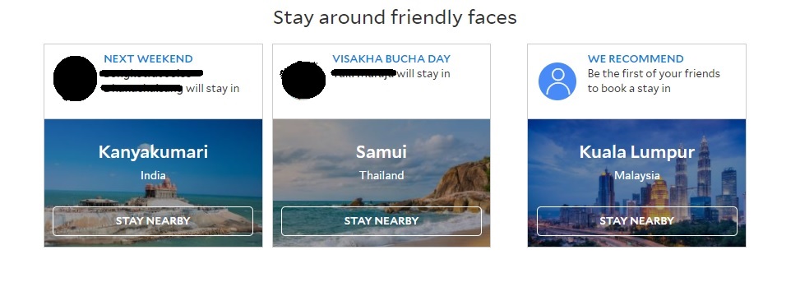Screen dimensions: 800x301
Task: Select the Malaysia country label
Action: (x=636, y=175)
